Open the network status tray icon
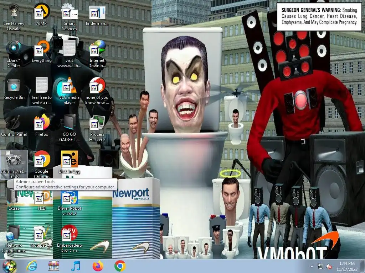The width and height of the screenshot is (365, 273). coord(320,267)
